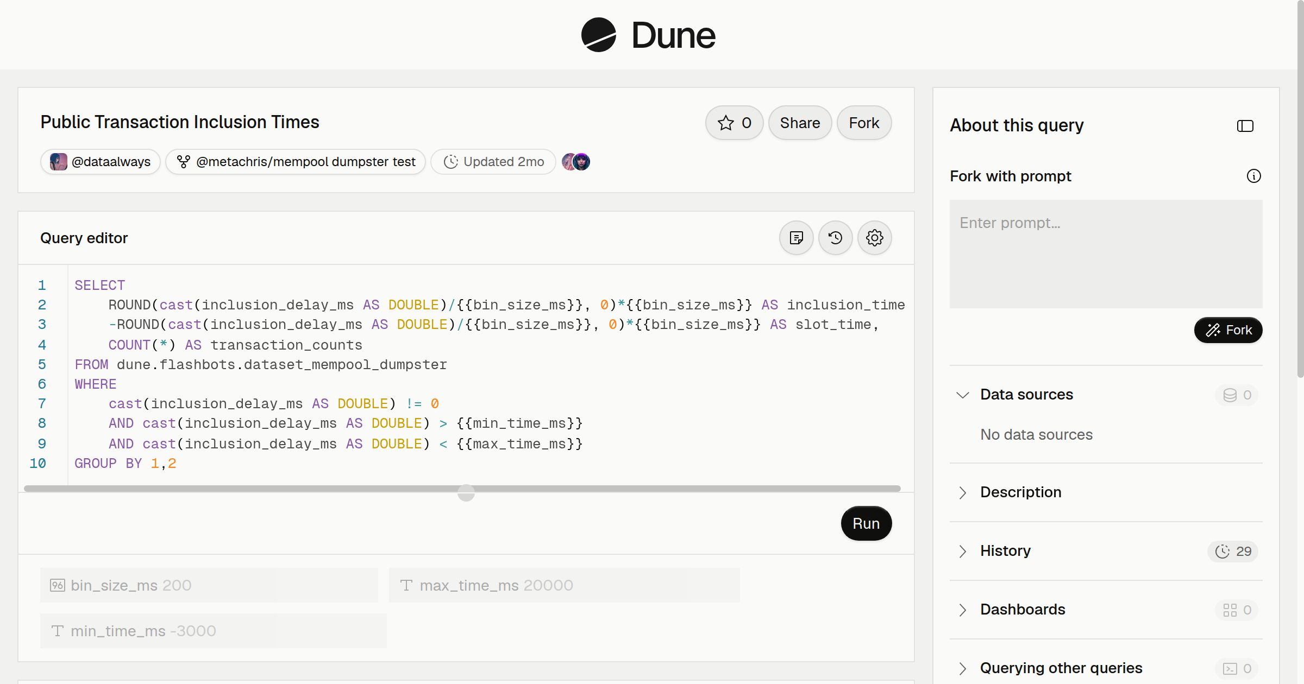The height and width of the screenshot is (684, 1304).
Task: Click the page vertical scrollbar
Action: (1300, 190)
